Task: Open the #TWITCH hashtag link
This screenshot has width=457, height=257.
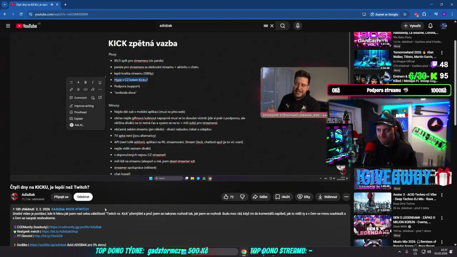Action: (82, 209)
